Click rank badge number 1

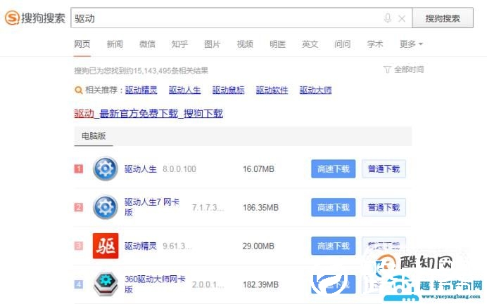click(79, 169)
